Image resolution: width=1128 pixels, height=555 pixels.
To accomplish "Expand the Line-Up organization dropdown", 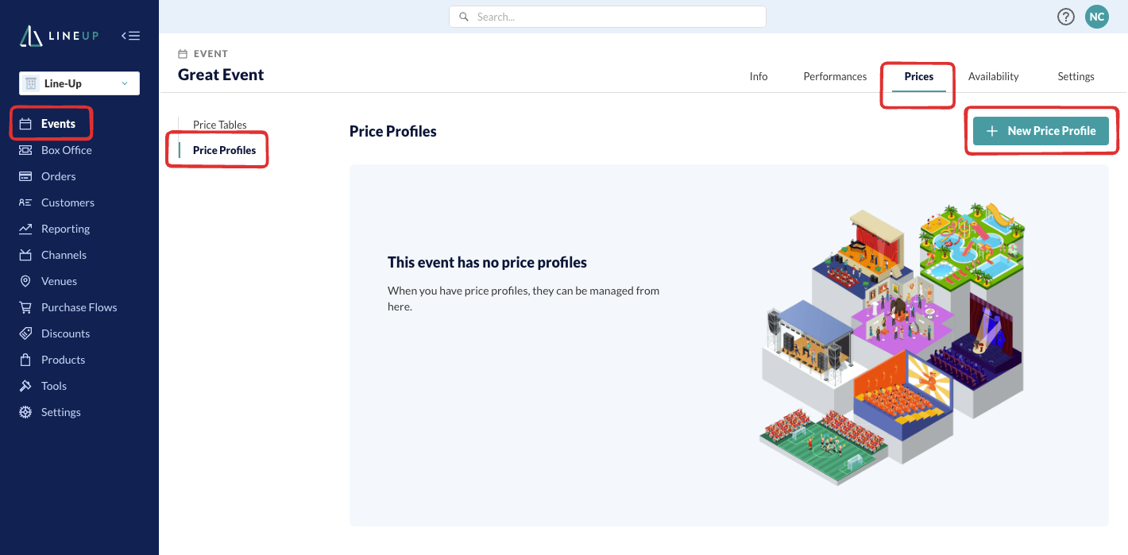I will [79, 83].
